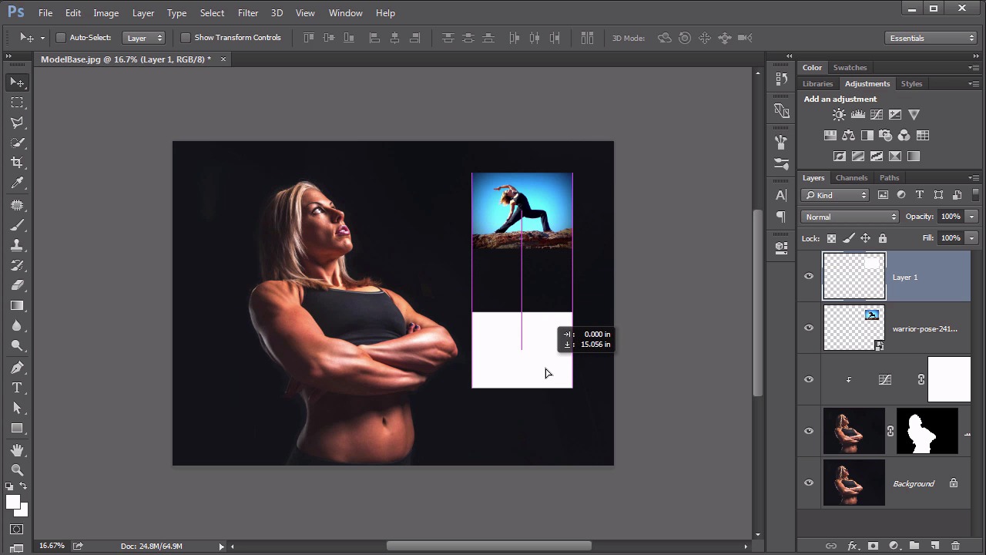Image resolution: width=986 pixels, height=555 pixels.
Task: Add Brightness/Contrast adjustment icon
Action: point(839,115)
